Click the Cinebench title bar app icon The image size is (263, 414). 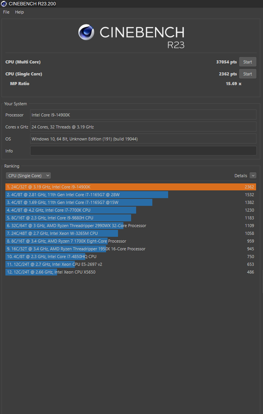pyautogui.click(x=4, y=4)
